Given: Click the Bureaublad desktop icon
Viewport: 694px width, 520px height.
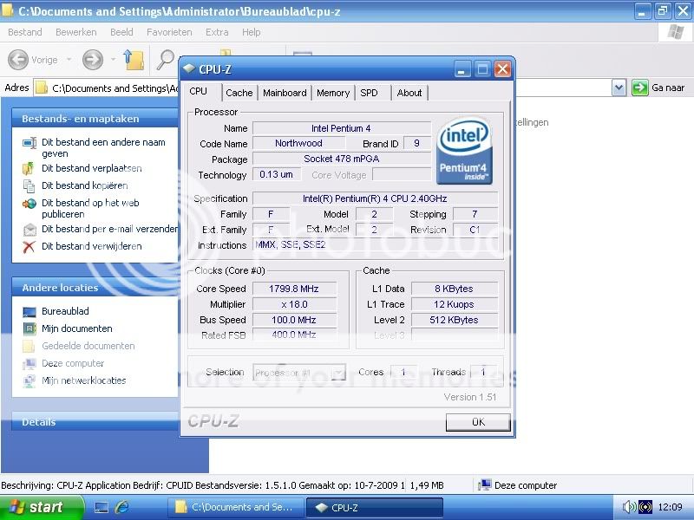Looking at the screenshot, I should 29,312.
